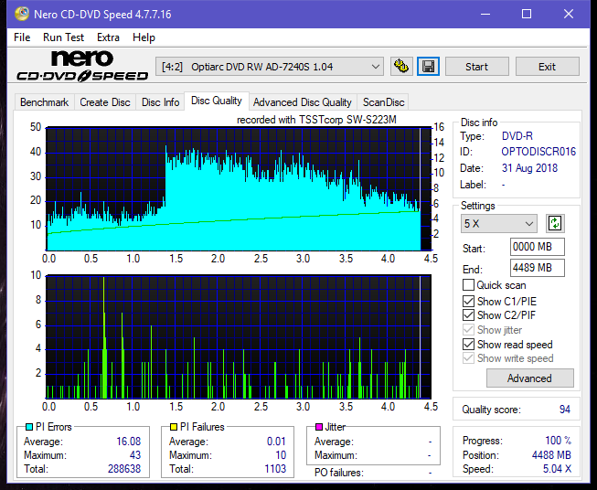The height and width of the screenshot is (490, 597).
Task: Open the File menu
Action: click(x=22, y=37)
